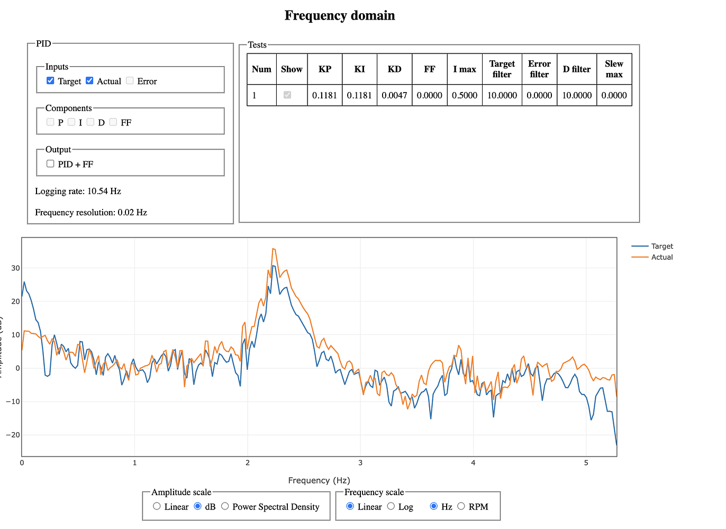
Task: Disable the Target input checkbox
Action: coord(50,80)
